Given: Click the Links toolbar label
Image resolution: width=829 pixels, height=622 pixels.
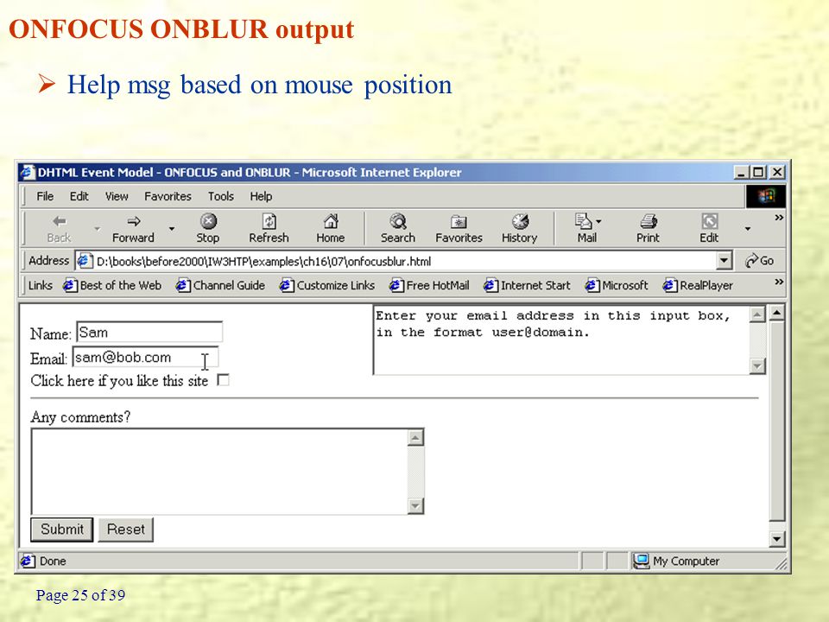Looking at the screenshot, I should [x=41, y=286].
